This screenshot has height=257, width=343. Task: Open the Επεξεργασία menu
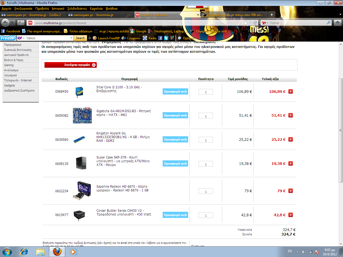(x=23, y=9)
